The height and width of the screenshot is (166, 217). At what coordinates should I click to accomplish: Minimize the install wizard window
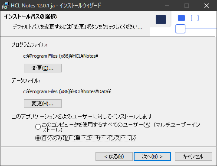167,6
